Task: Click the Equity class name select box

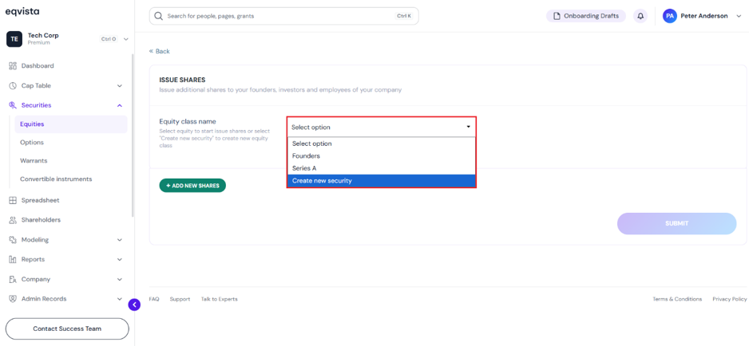Action: tap(381, 127)
